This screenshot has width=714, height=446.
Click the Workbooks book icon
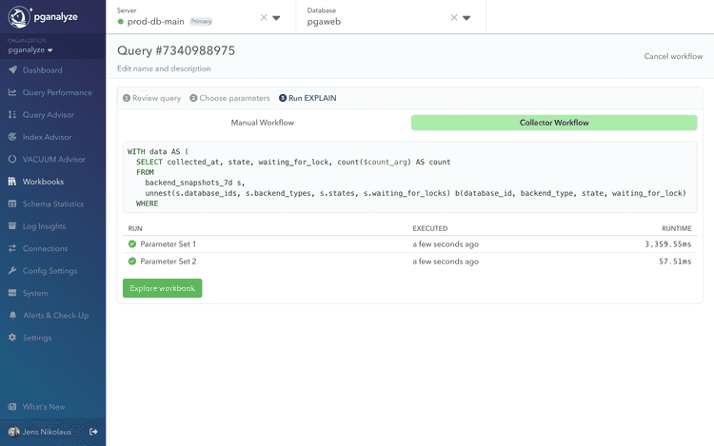(x=12, y=182)
